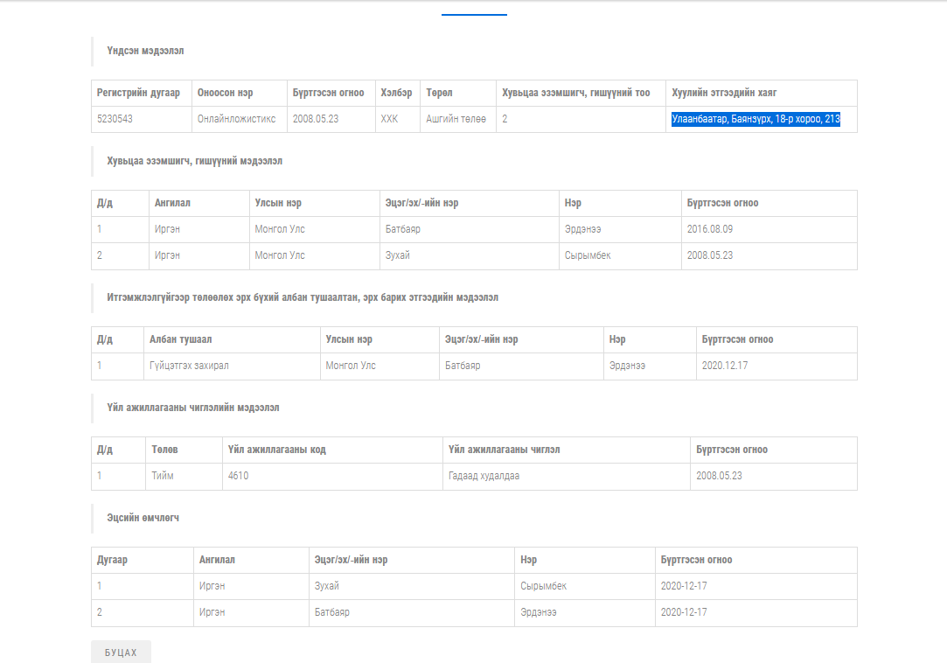Click the Тийм status cell
Screen dimensions: 947x663
[162, 476]
